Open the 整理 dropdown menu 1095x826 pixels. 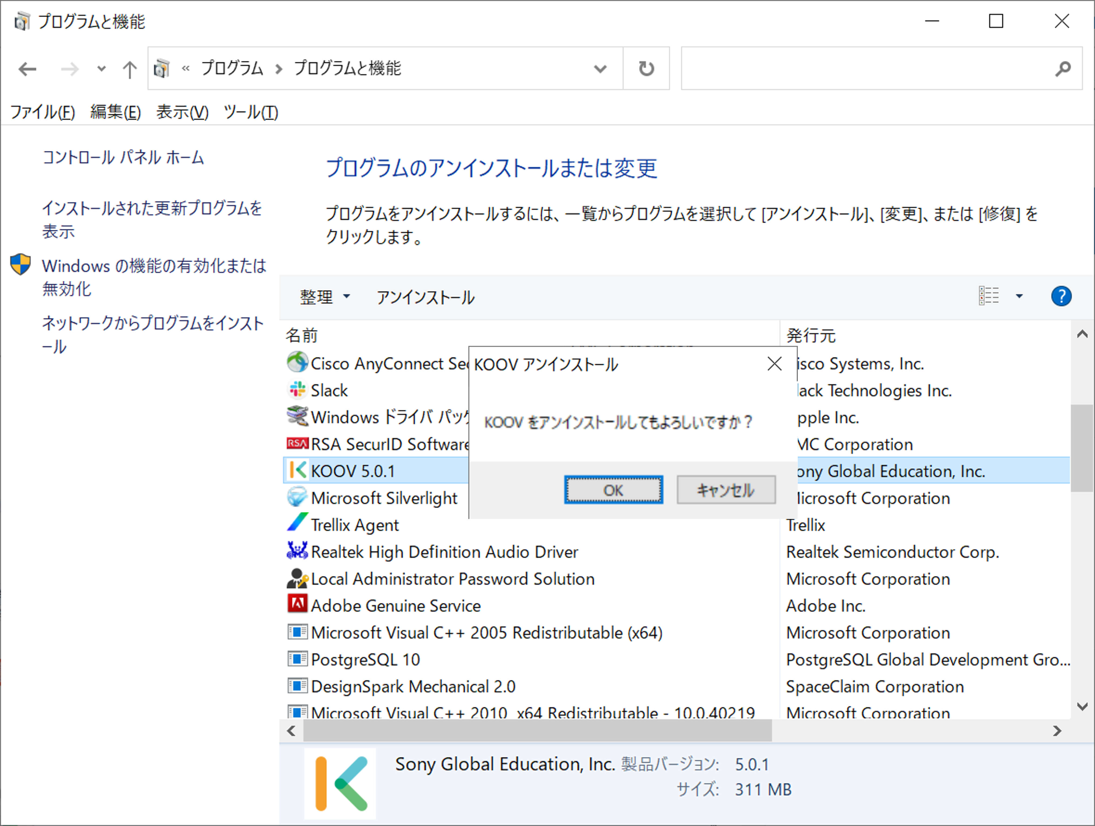pyautogui.click(x=325, y=297)
